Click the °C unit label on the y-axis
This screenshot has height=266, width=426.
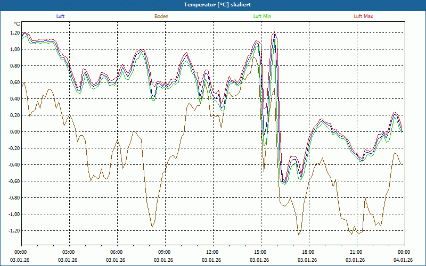pos(17,24)
